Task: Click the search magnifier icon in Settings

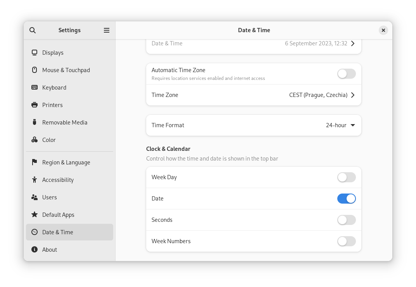Action: [x=33, y=30]
